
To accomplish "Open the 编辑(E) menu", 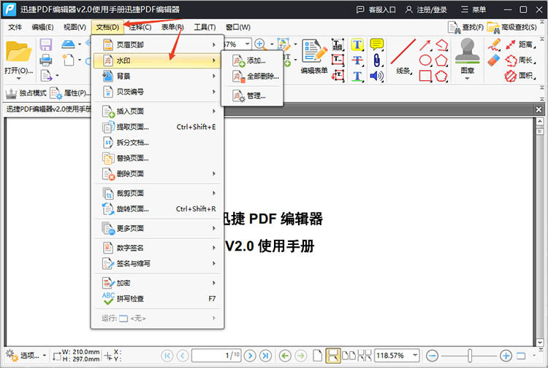I will click(x=42, y=27).
